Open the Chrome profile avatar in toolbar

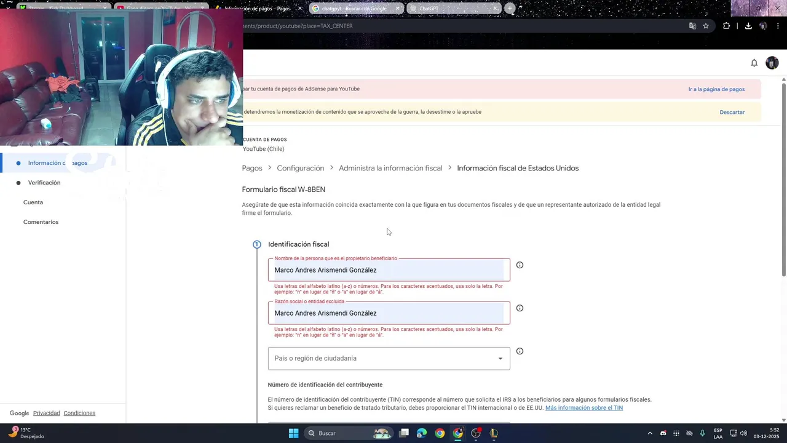[x=763, y=26]
